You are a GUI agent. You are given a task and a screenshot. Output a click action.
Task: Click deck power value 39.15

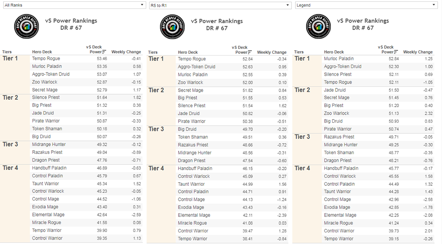click(394, 239)
